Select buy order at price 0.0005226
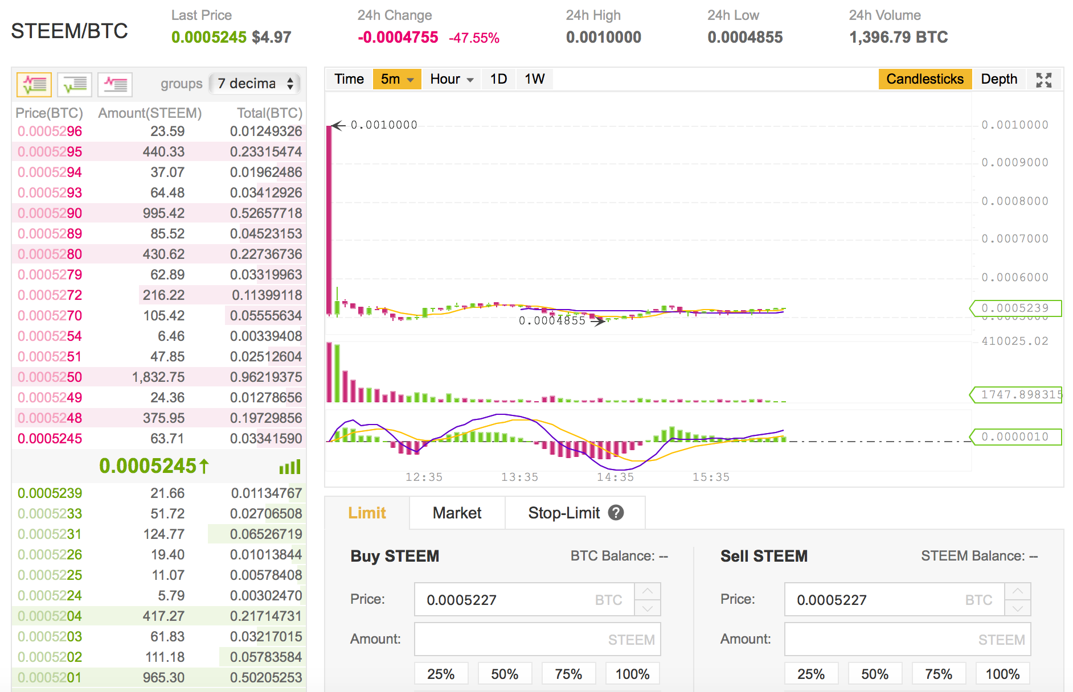 coord(159,555)
